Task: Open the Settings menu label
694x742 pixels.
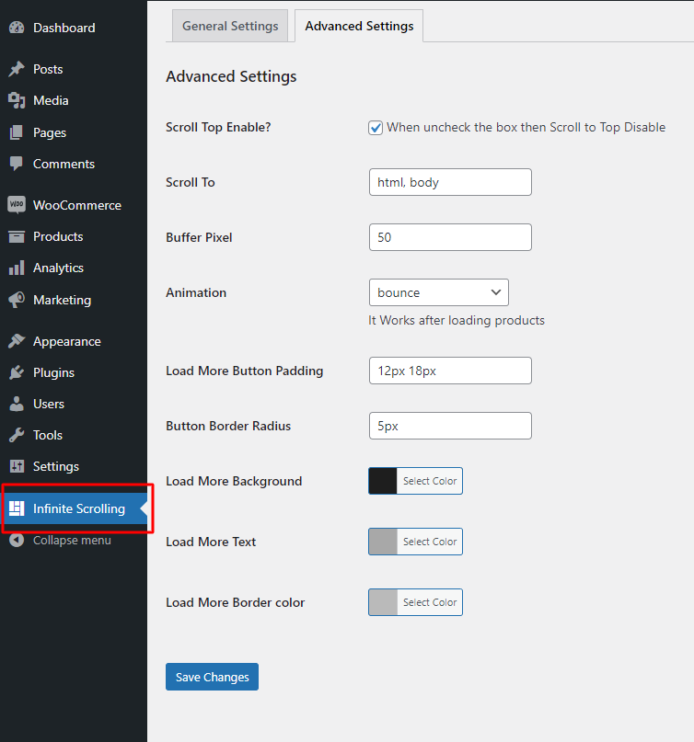Action: pos(56,466)
